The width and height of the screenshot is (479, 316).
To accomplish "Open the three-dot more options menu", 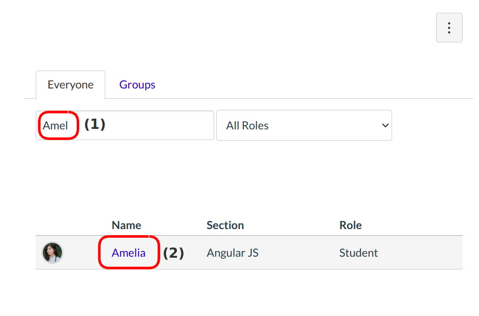I will click(x=449, y=28).
